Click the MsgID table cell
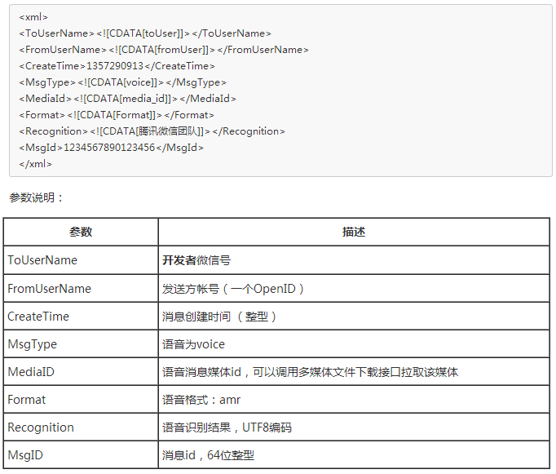The height and width of the screenshot is (474, 556). pos(26,455)
